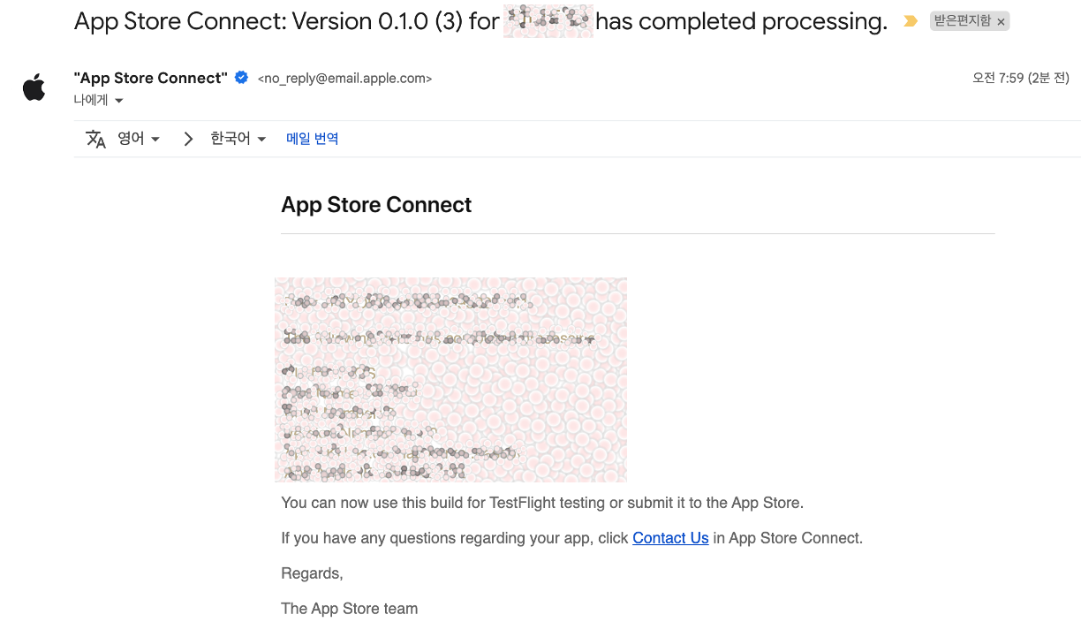Click "The App Store team" signature
Image resolution: width=1081 pixels, height=622 pixels.
[x=349, y=609]
